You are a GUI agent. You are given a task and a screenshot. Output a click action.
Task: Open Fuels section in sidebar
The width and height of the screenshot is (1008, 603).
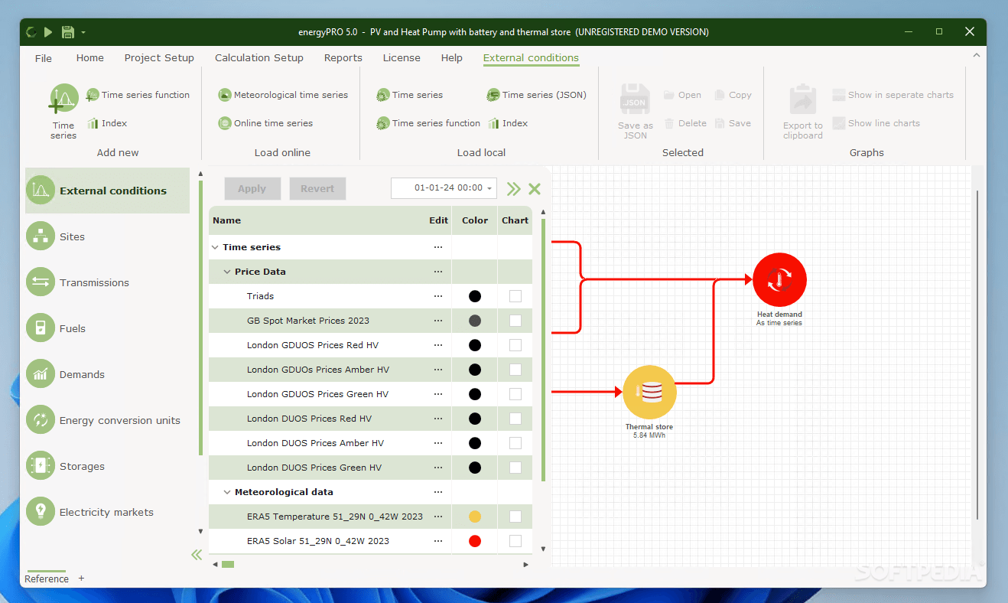(x=107, y=328)
